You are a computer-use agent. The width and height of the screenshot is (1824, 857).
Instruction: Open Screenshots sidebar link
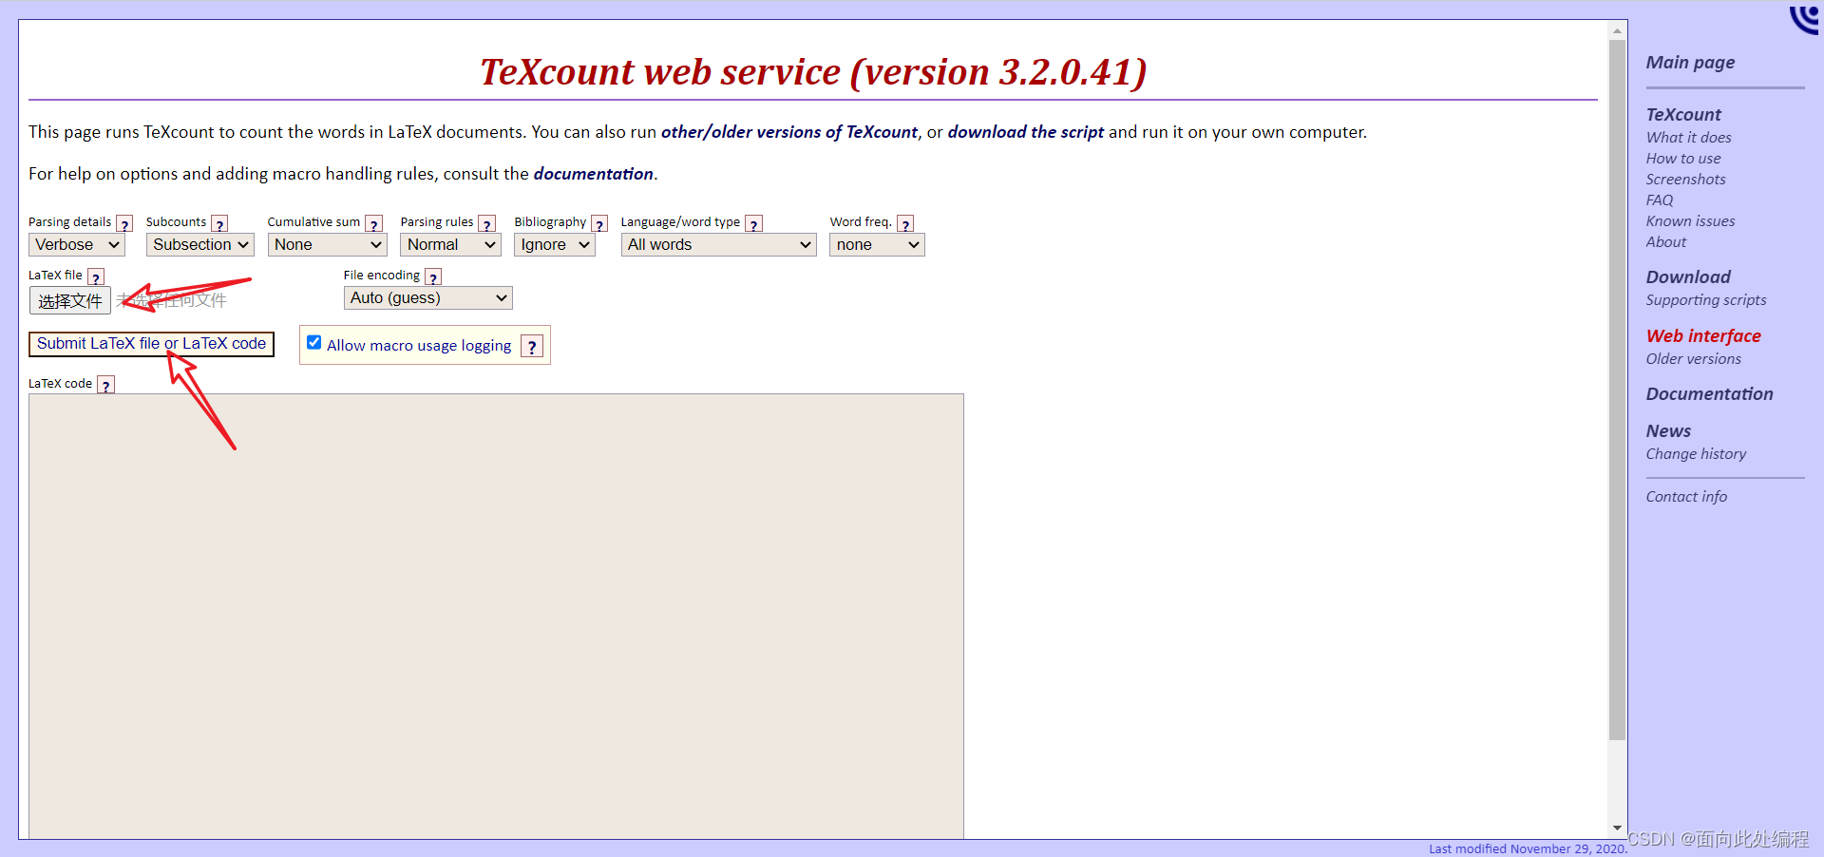pyautogui.click(x=1685, y=180)
